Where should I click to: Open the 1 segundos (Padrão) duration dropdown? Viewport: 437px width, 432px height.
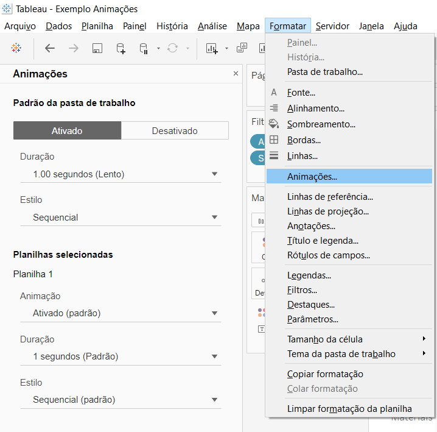tap(121, 356)
